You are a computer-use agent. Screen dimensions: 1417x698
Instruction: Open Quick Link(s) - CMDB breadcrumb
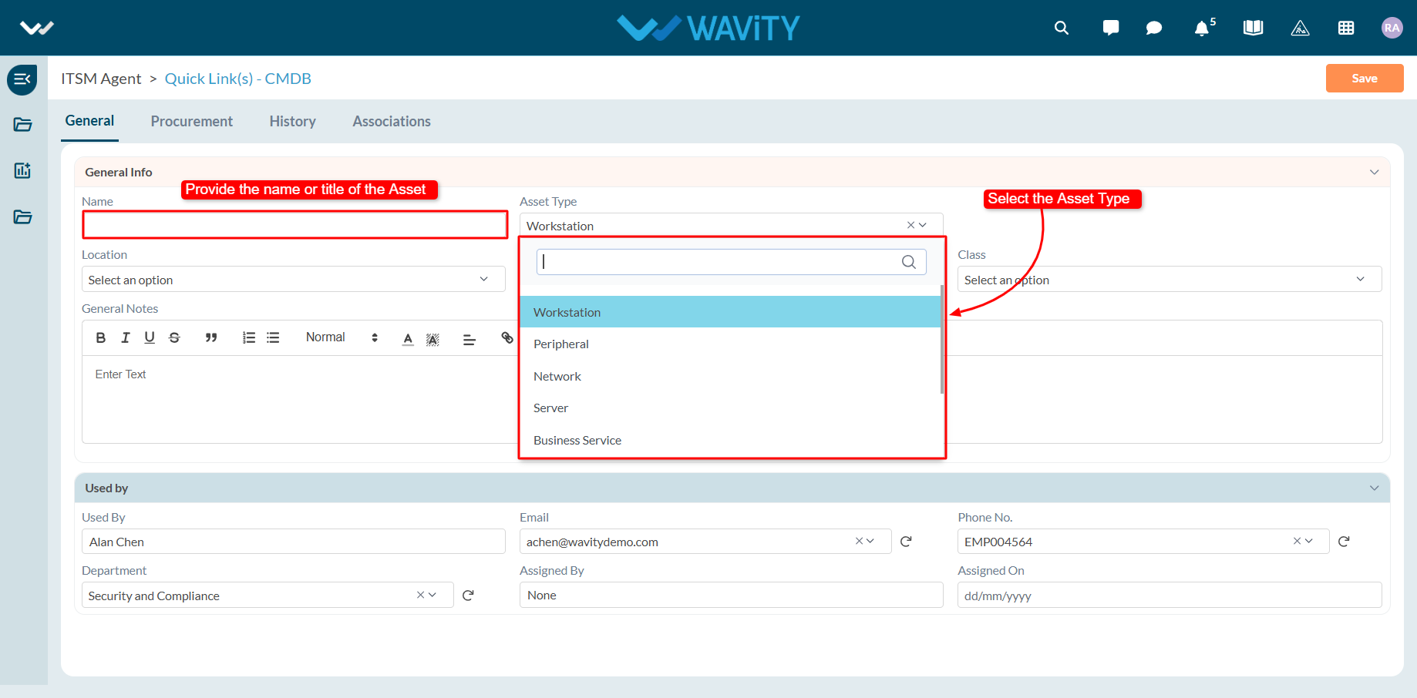[x=238, y=79]
